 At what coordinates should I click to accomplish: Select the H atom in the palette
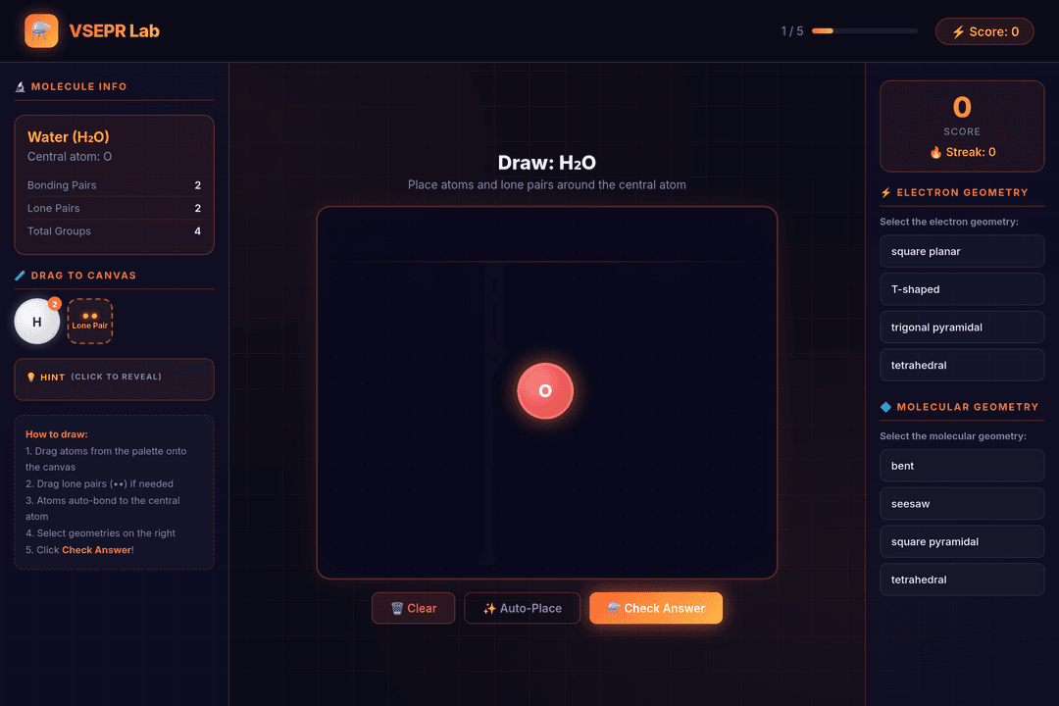click(37, 322)
